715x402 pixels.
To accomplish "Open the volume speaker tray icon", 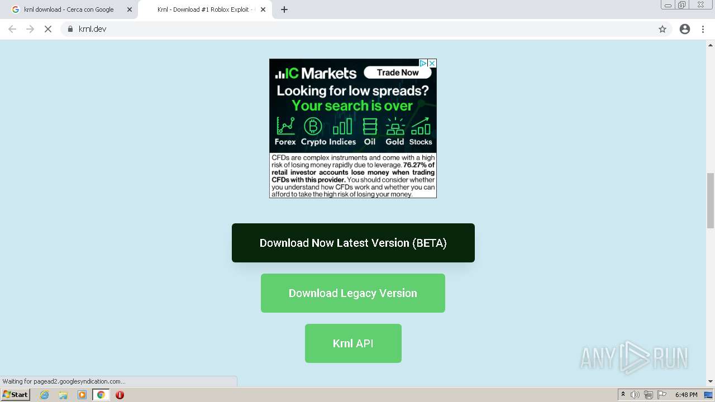I will tap(635, 395).
